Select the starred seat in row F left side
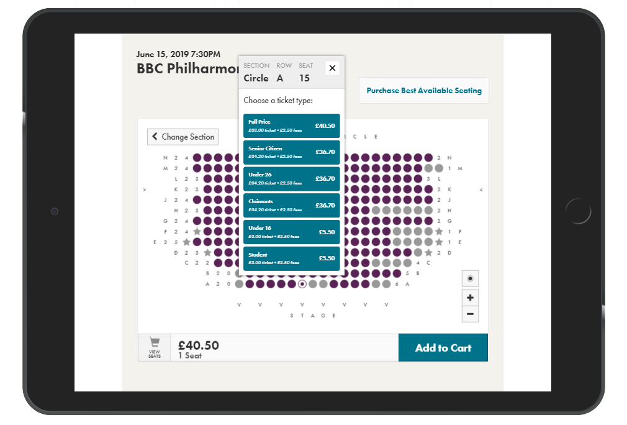Image resolution: width=627 pixels, height=425 pixels. pyautogui.click(x=197, y=232)
